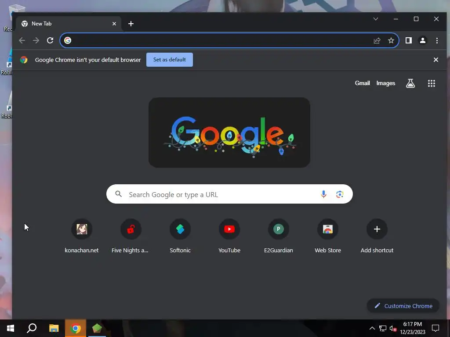The height and width of the screenshot is (337, 450).
Task: Open Google apps grid
Action: click(432, 83)
